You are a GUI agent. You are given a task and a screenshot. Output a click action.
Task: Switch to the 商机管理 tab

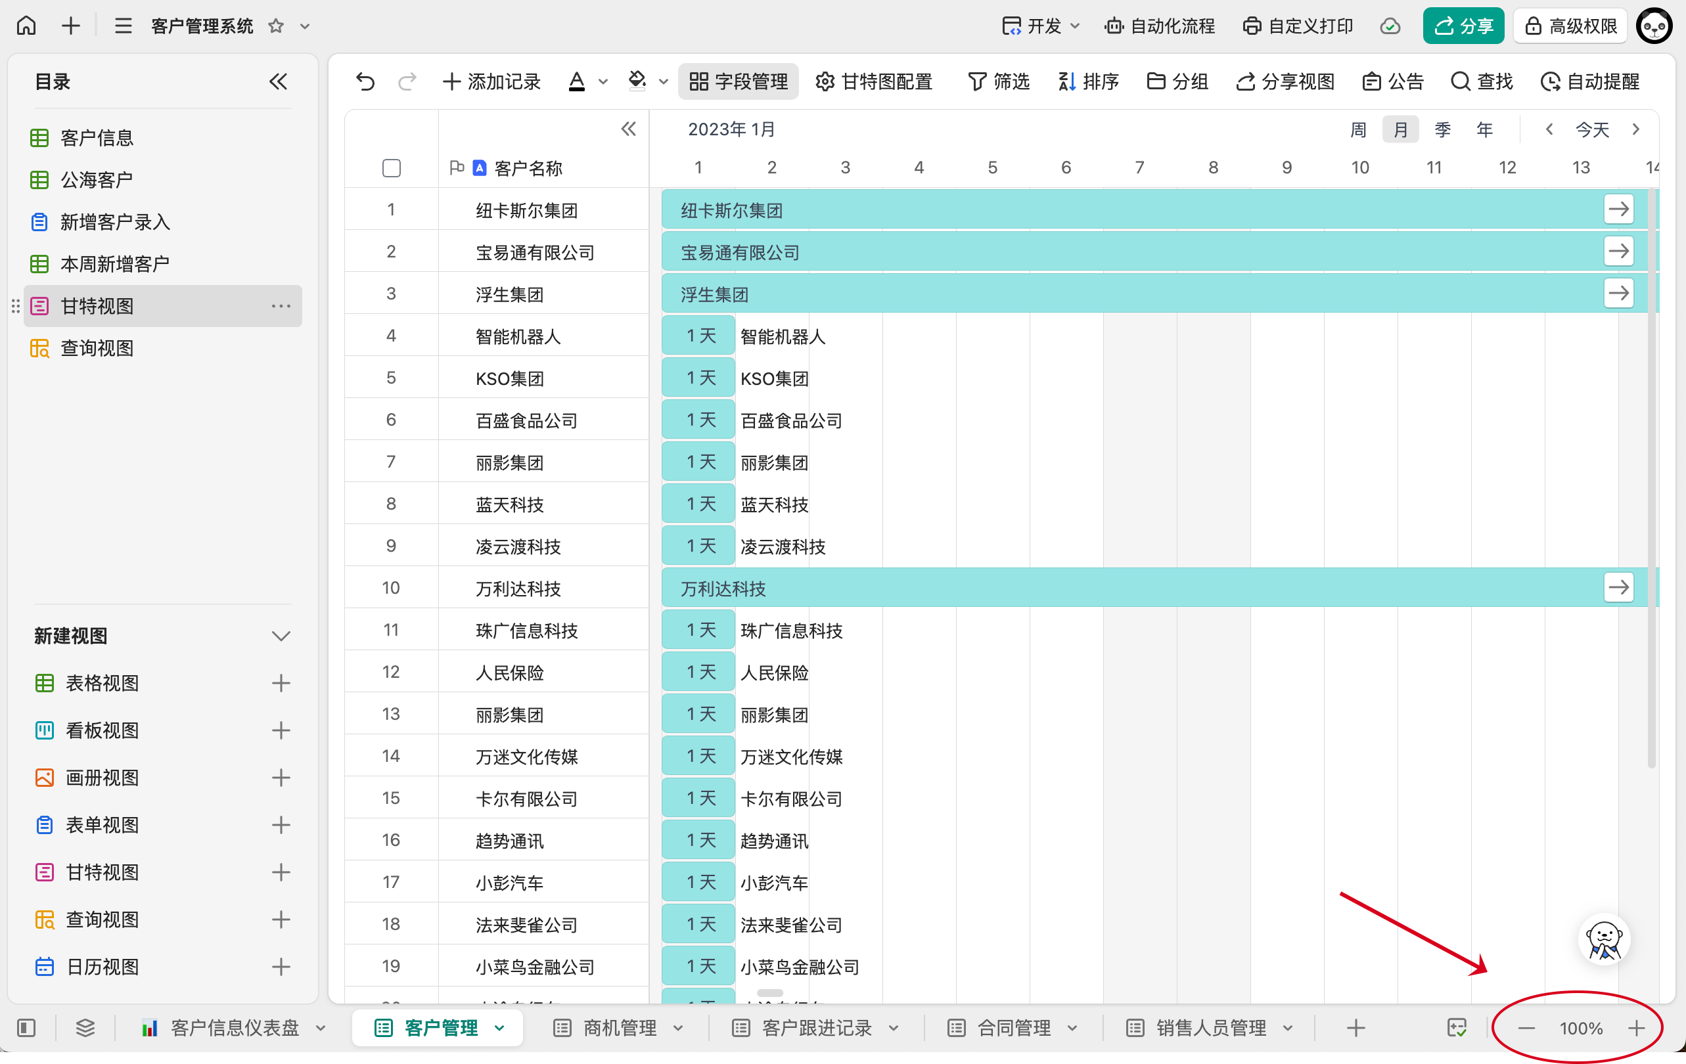pos(619,1028)
